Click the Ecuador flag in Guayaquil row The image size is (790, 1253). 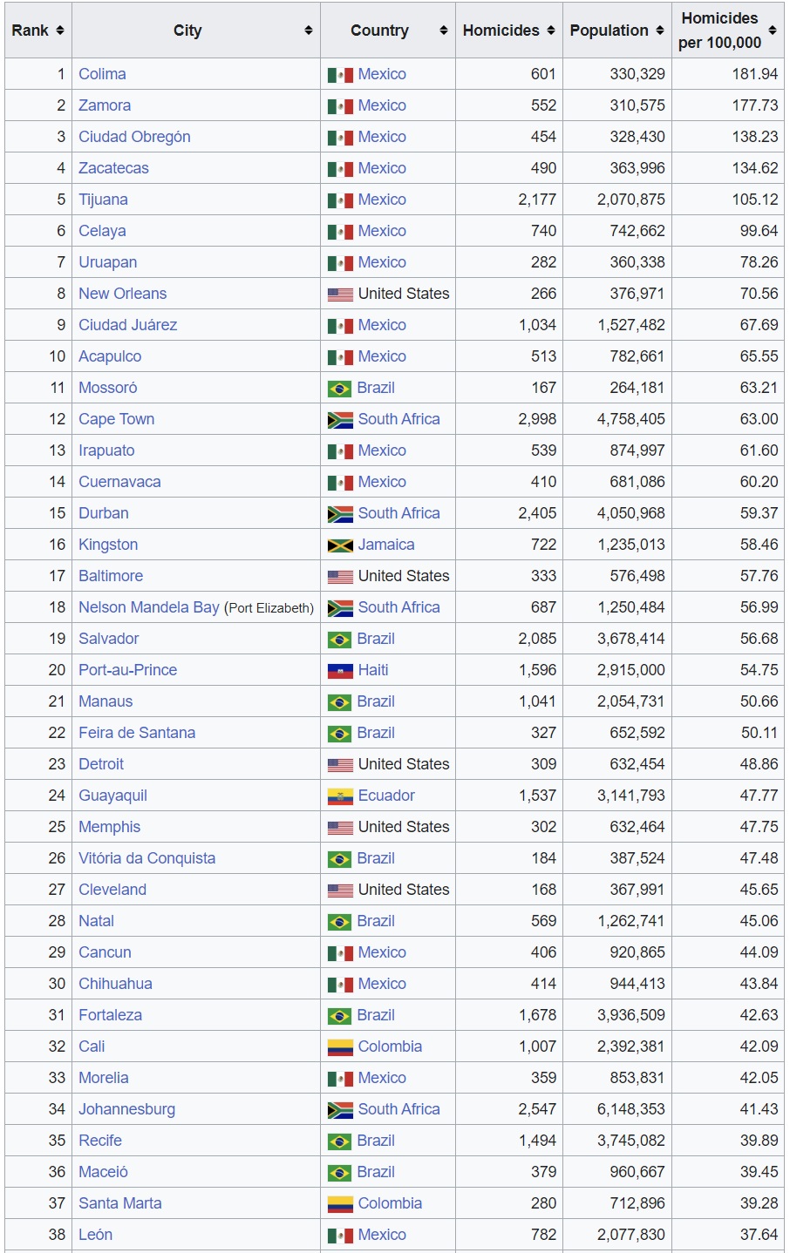pyautogui.click(x=340, y=796)
